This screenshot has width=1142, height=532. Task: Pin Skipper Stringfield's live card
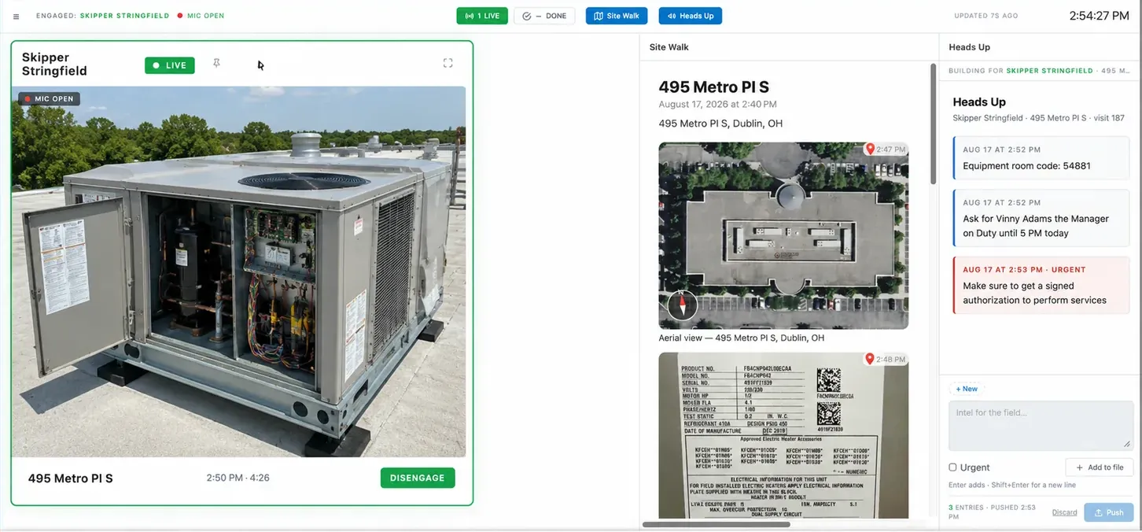point(216,64)
